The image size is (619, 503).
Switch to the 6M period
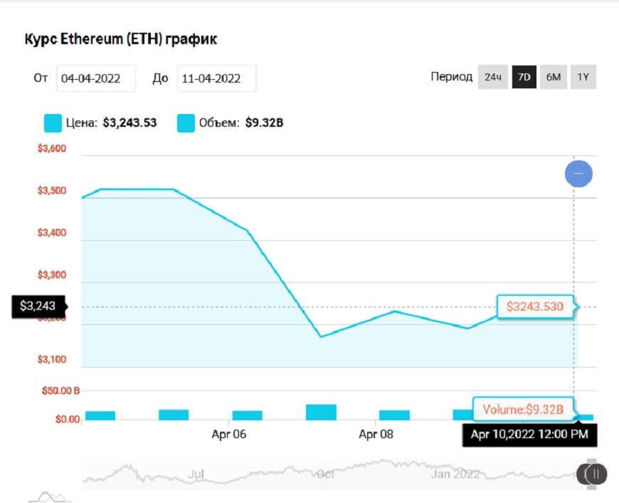(x=553, y=77)
